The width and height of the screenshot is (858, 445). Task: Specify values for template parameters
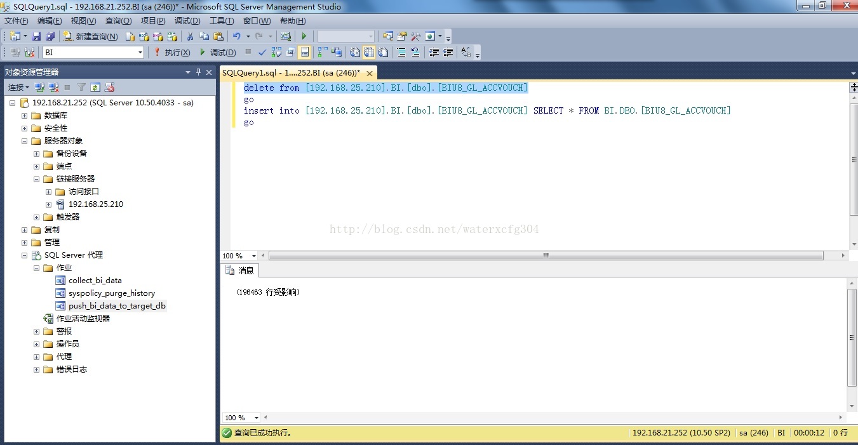click(467, 52)
